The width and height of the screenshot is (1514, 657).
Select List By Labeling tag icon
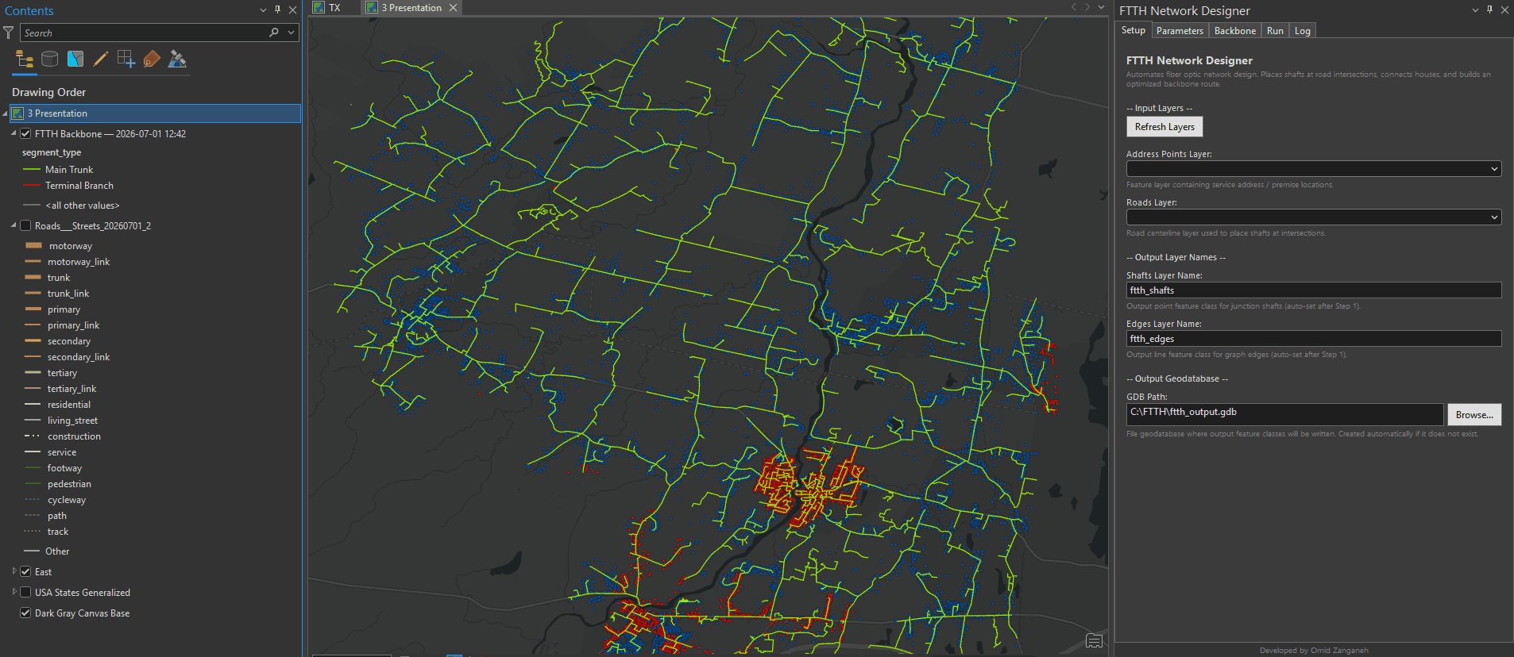click(x=152, y=59)
